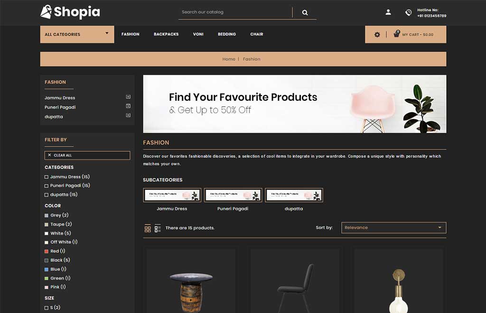This screenshot has width=486, height=313.
Task: Open the user account icon
Action: pos(388,12)
